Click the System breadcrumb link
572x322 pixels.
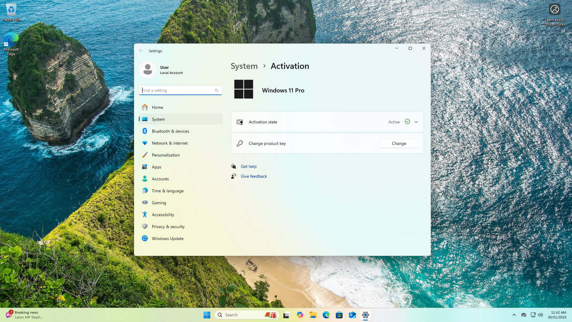[x=244, y=66]
